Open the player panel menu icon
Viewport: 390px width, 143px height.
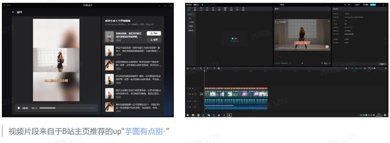(x=328, y=9)
